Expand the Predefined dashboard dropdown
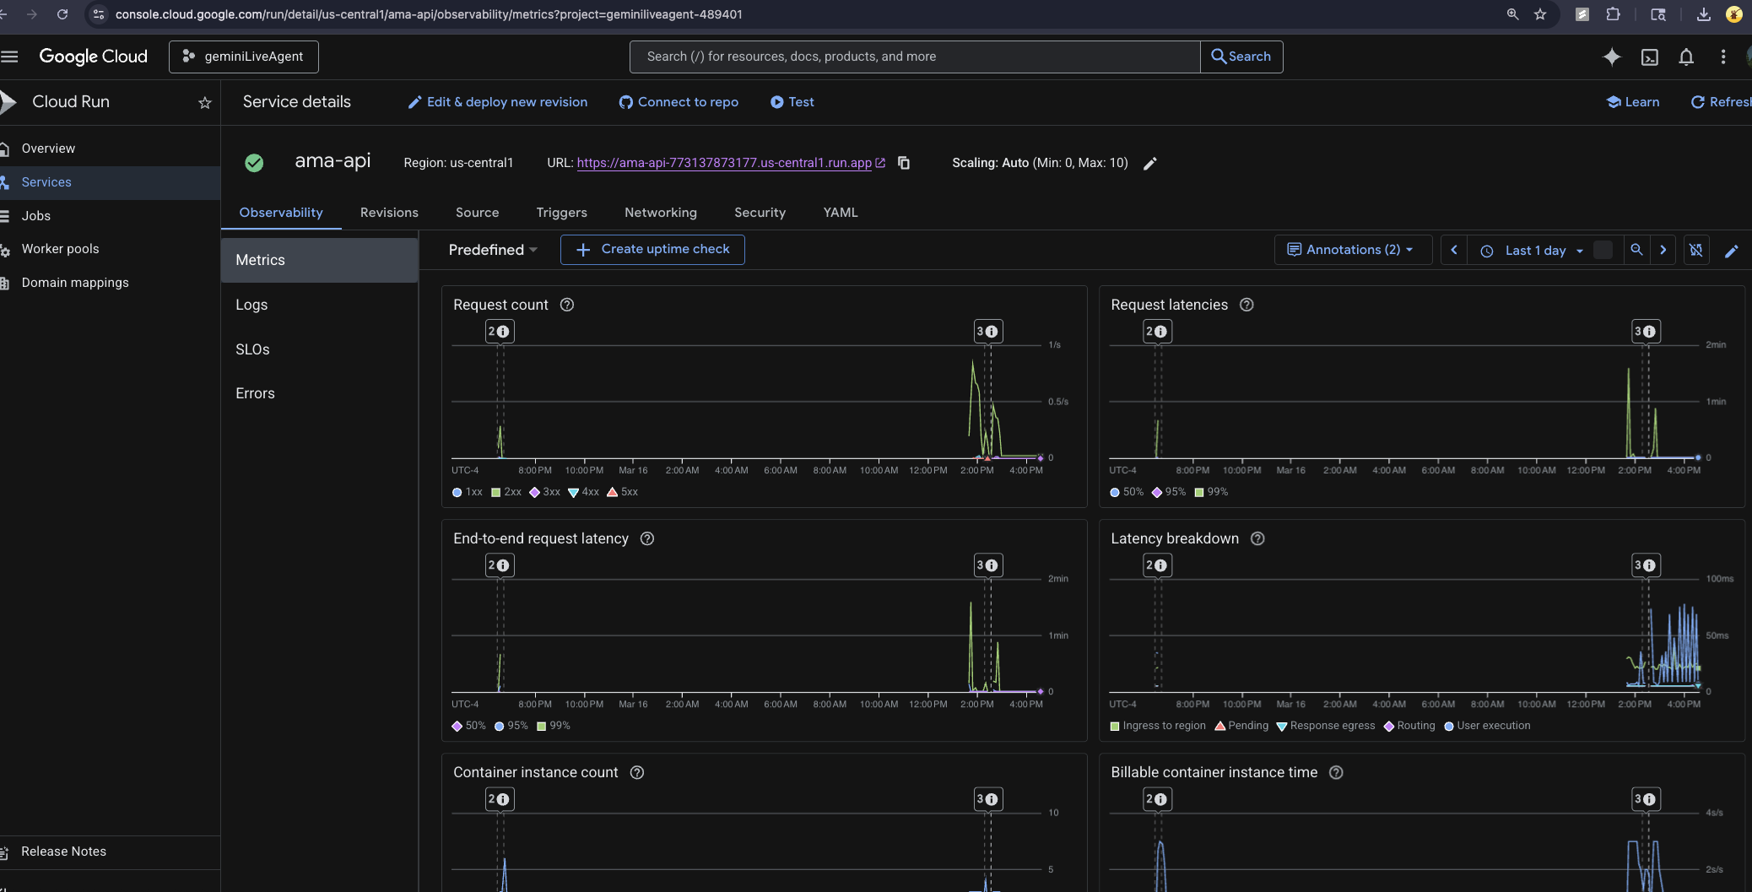This screenshot has width=1752, height=892. point(493,250)
